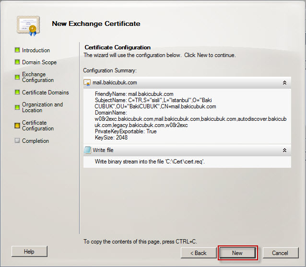Select the Introduction step label

(36, 50)
